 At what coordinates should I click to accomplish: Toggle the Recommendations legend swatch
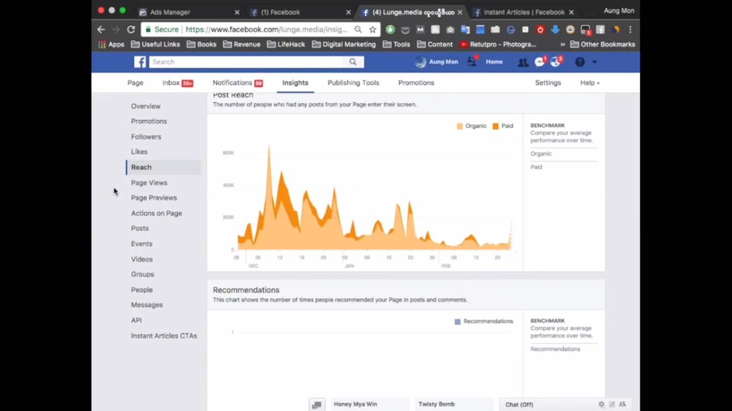pyautogui.click(x=458, y=322)
